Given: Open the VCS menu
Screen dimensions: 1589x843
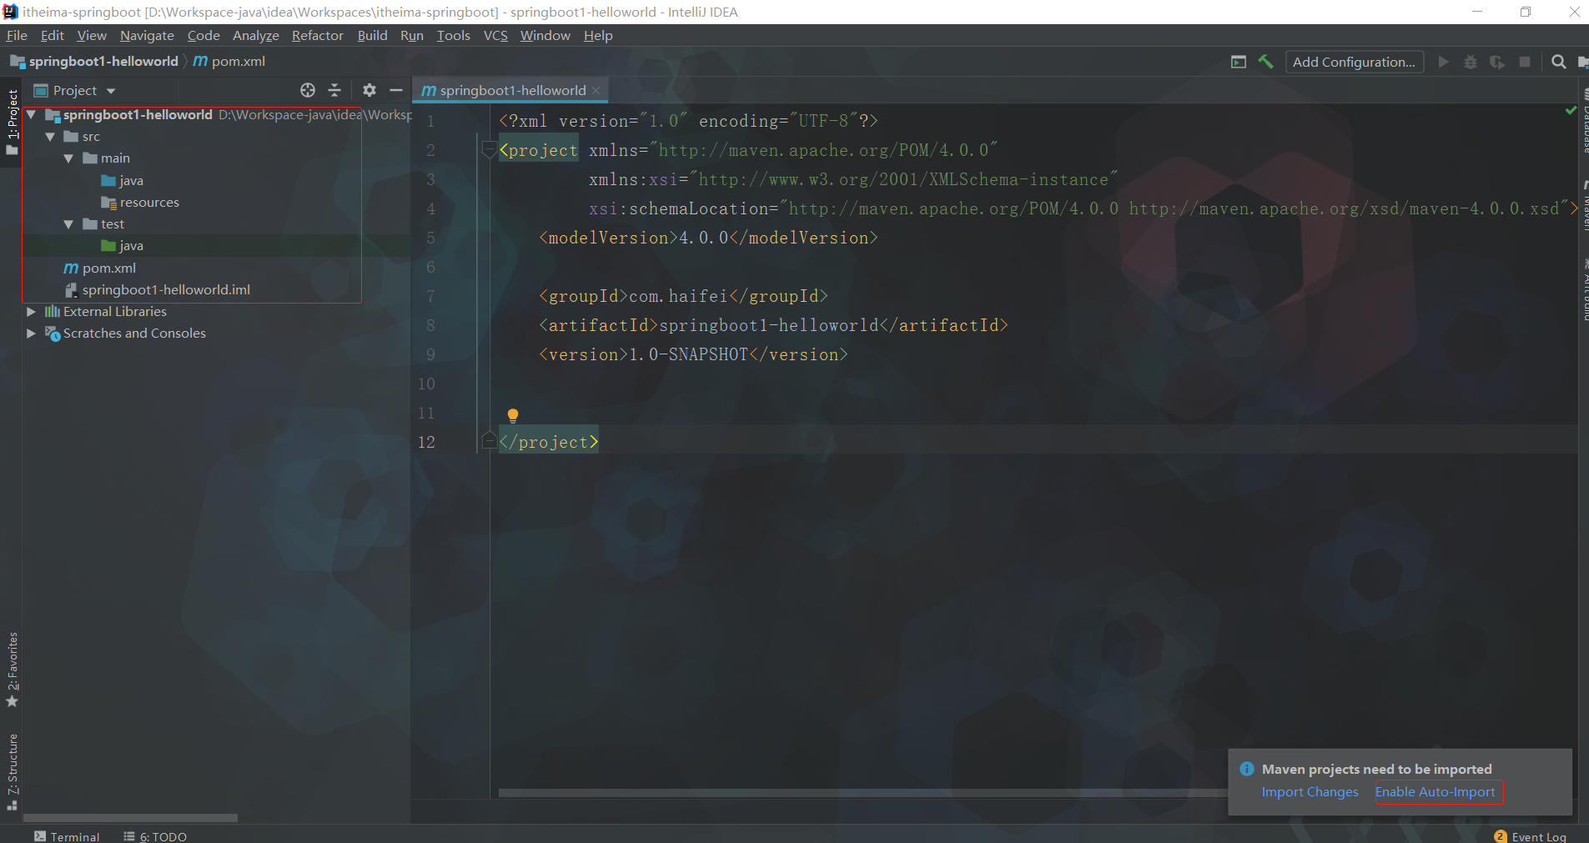Looking at the screenshot, I should 495,35.
